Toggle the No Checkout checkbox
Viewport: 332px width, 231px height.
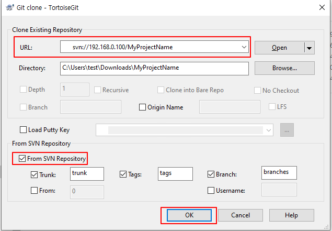click(257, 91)
